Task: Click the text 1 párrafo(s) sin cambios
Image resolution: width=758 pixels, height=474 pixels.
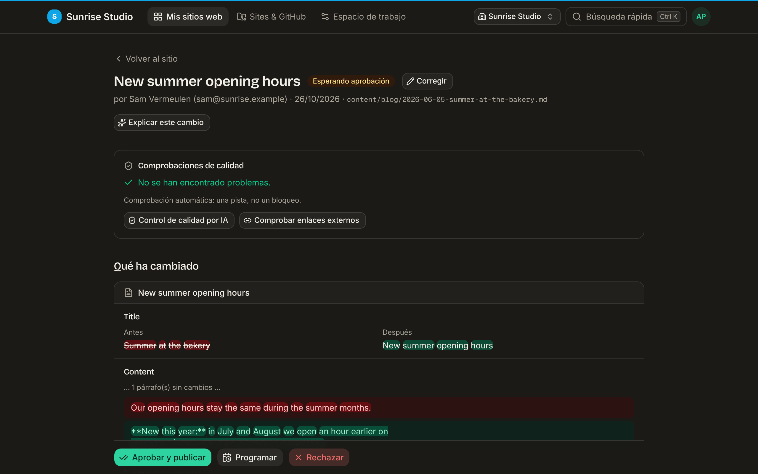Action: tap(172, 387)
